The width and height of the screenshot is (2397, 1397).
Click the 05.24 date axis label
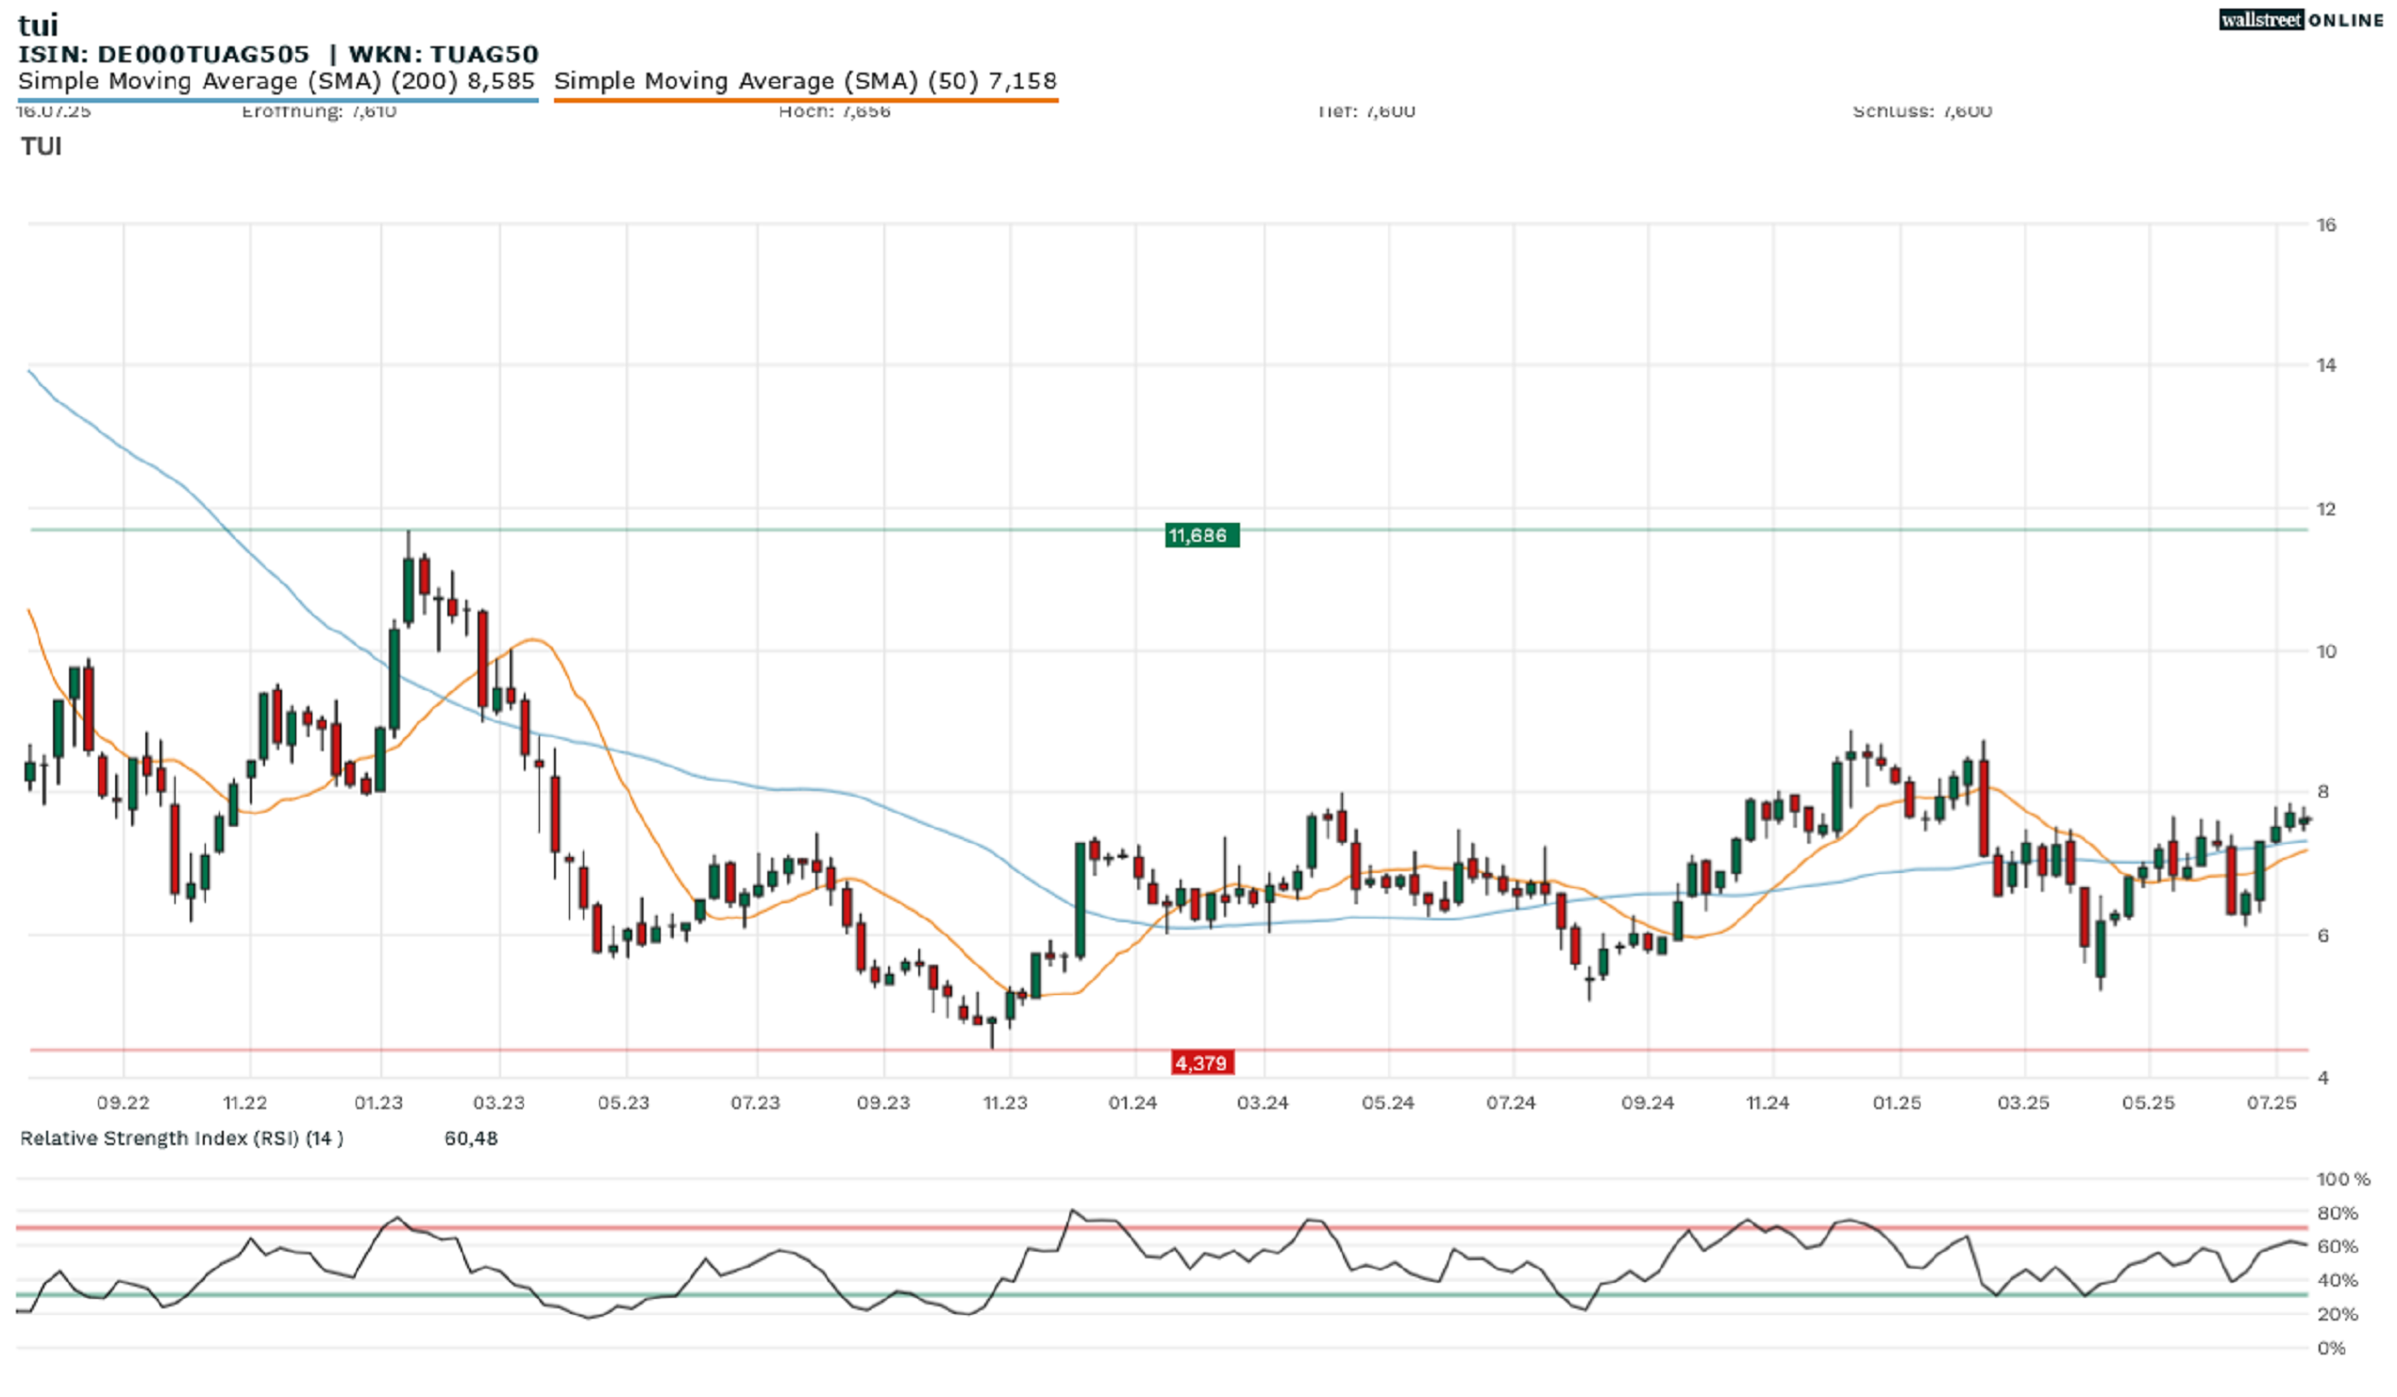click(x=1389, y=1103)
